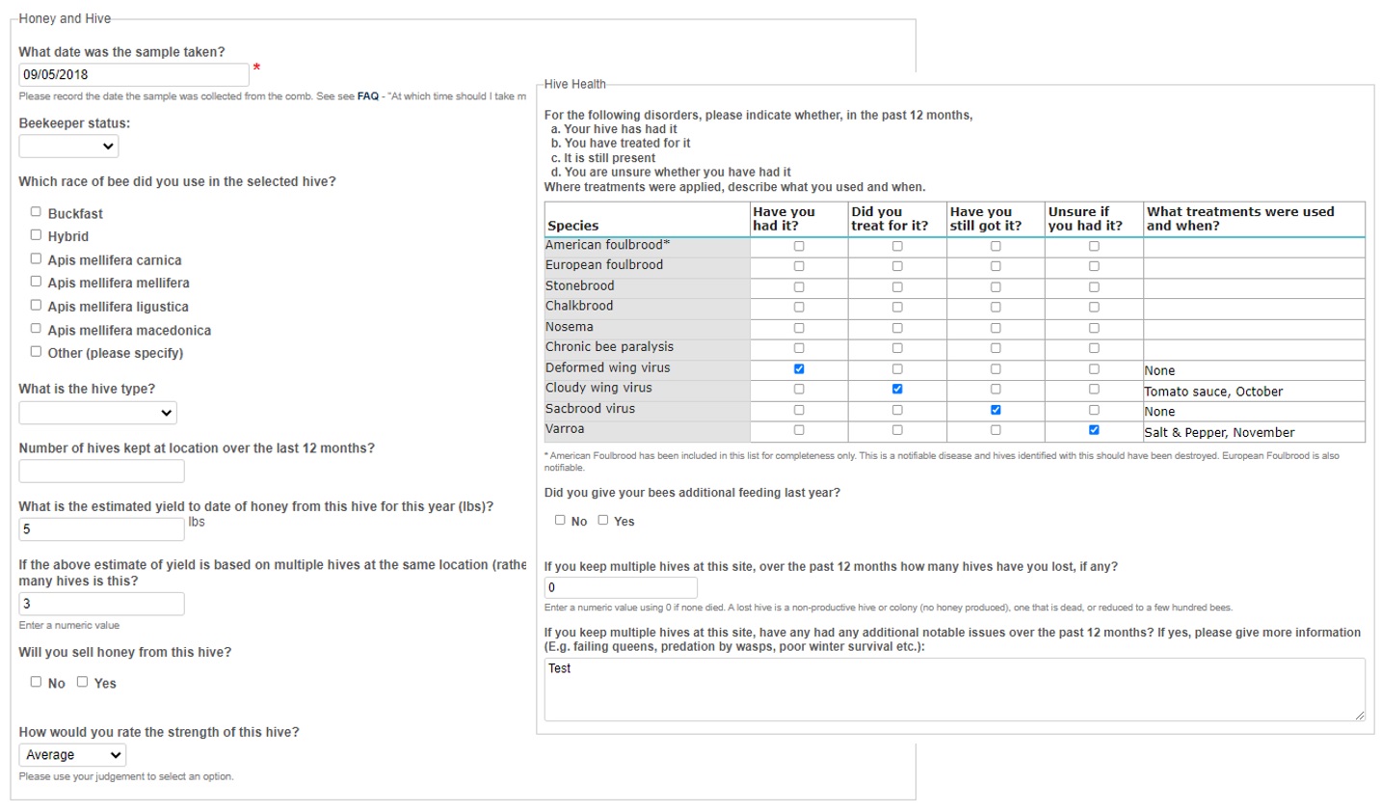Open hive strength dropdown showing Average

pyautogui.click(x=72, y=755)
